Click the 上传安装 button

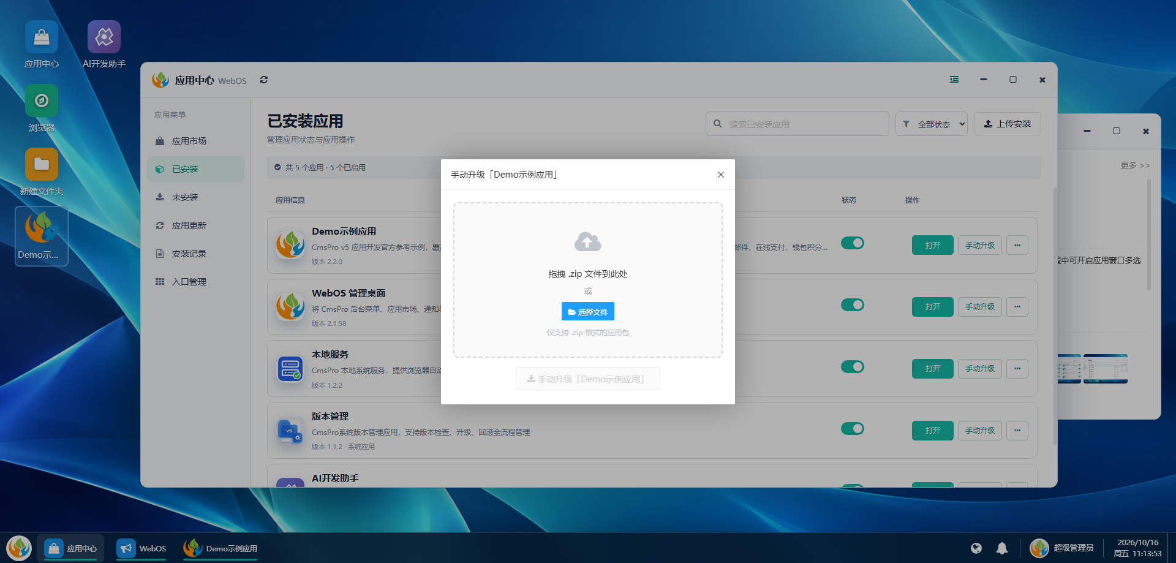[x=1008, y=124]
